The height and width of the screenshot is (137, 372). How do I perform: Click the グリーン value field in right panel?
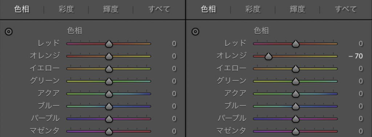pyautogui.click(x=361, y=82)
